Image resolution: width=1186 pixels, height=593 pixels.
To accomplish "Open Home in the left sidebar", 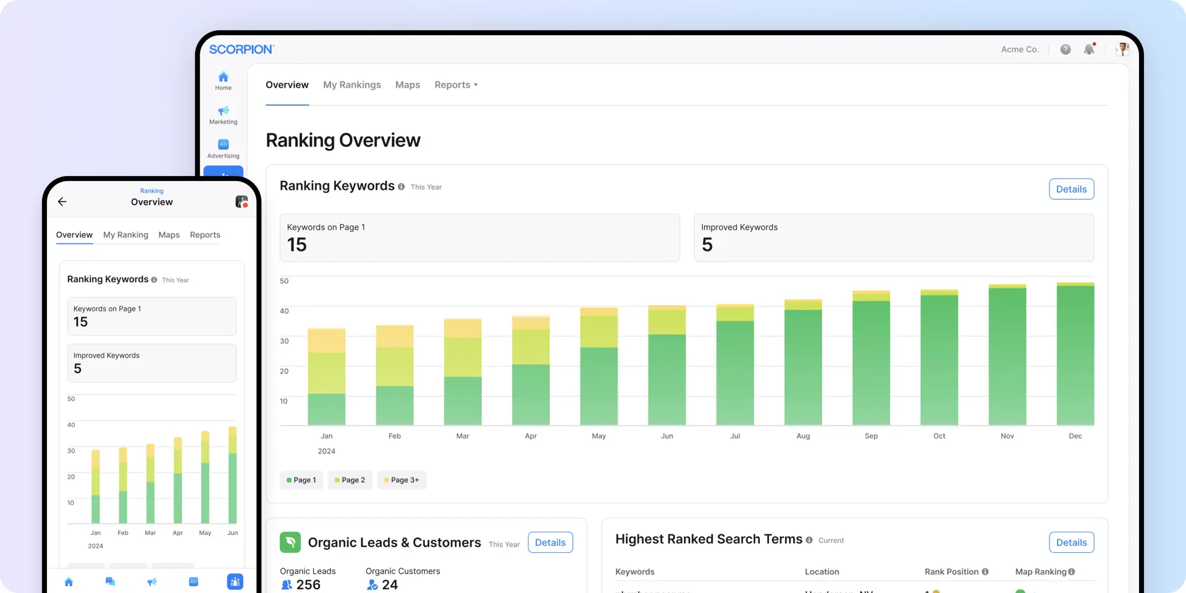I will pos(223,80).
